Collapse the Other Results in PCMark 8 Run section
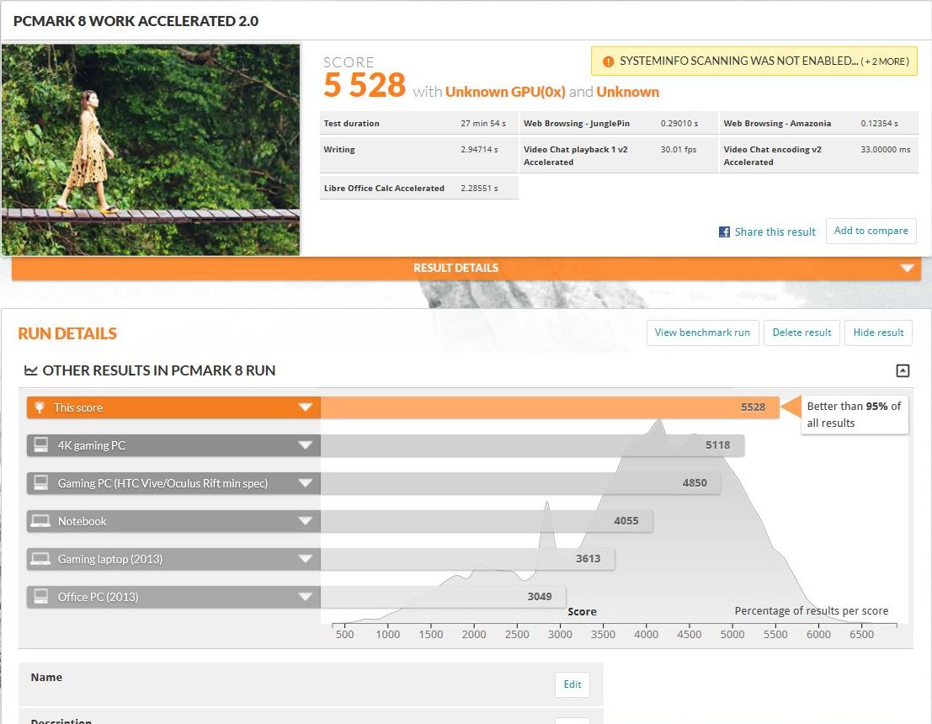 [903, 370]
